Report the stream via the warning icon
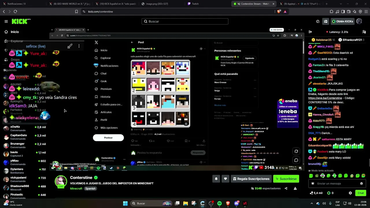Image resolution: width=370 pixels, height=208 pixels. tap(295, 188)
